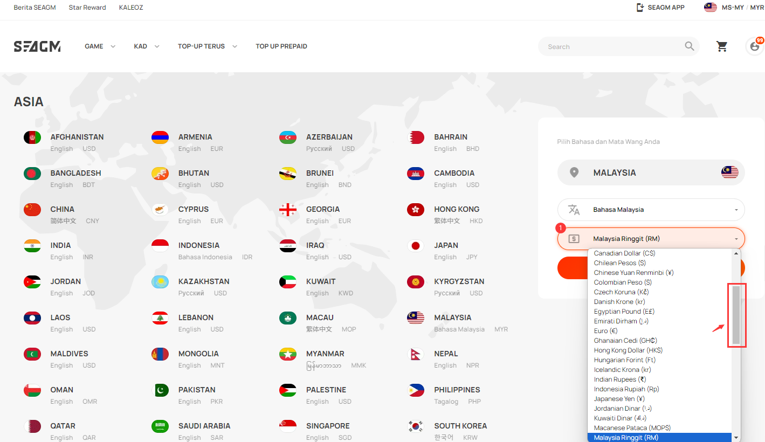Select Euro (€) currency option

point(659,331)
